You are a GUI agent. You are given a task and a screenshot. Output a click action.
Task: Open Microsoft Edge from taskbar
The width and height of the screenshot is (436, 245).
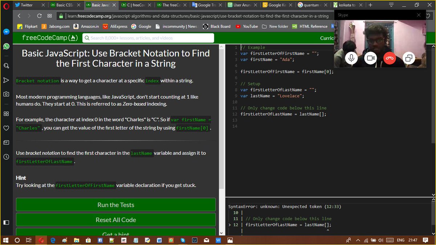click(53, 240)
